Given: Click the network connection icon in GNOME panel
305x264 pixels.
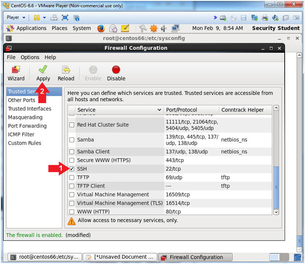Looking at the screenshot, I should point(176,28).
